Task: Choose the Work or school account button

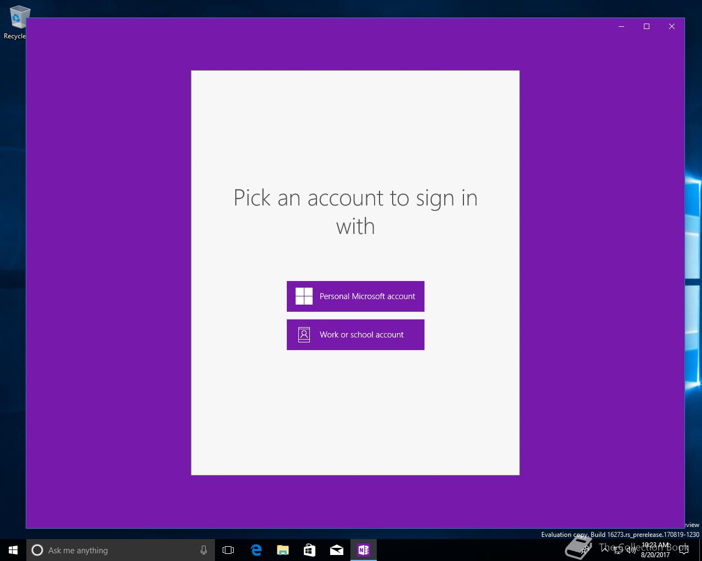Action: tap(355, 335)
